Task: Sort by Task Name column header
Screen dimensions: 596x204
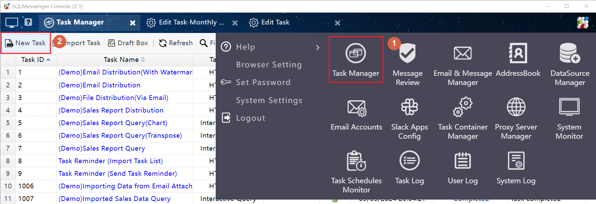Action: coord(124,60)
